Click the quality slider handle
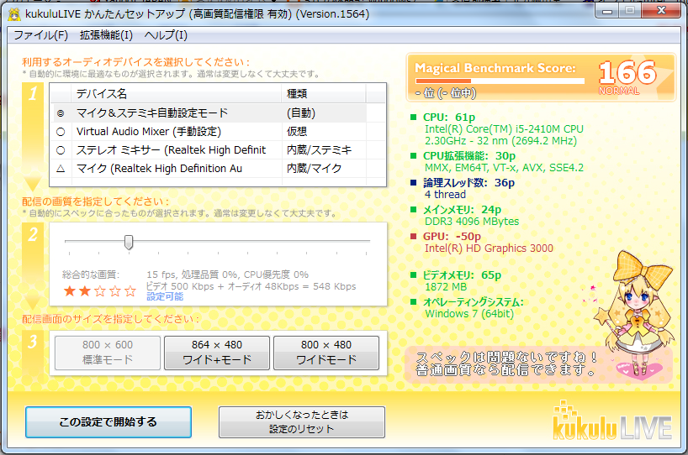The width and height of the screenshot is (688, 455). point(129,242)
